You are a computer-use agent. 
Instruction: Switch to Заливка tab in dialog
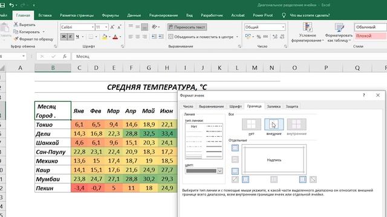click(274, 106)
